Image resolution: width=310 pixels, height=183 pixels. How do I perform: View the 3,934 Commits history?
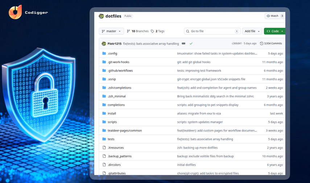pyautogui.click(x=271, y=43)
